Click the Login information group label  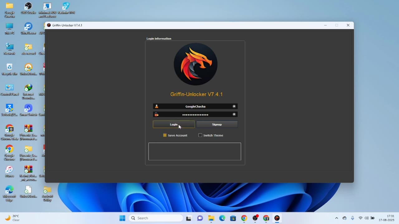pos(159,39)
